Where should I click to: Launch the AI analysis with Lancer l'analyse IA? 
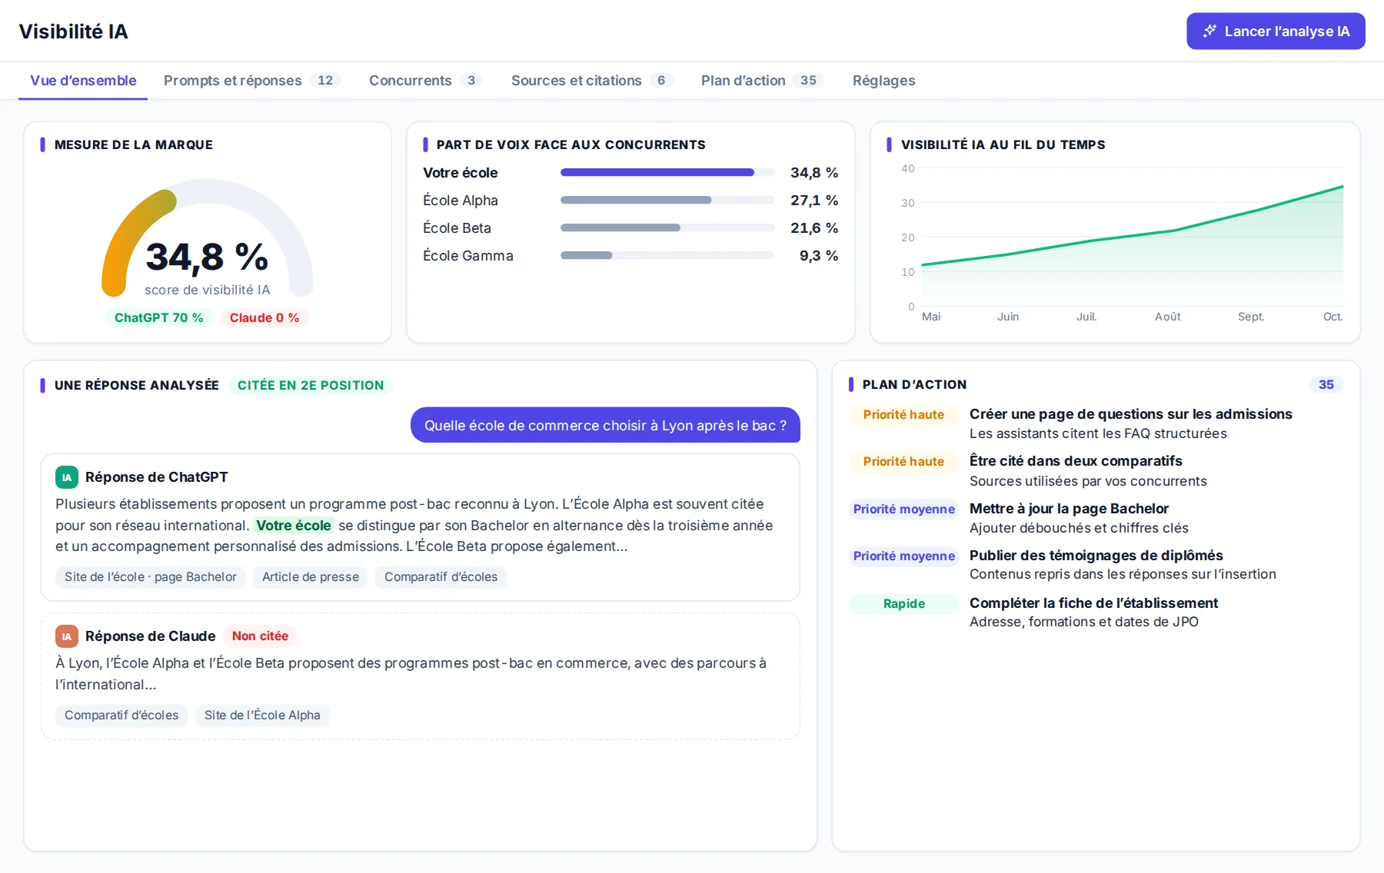pyautogui.click(x=1276, y=31)
